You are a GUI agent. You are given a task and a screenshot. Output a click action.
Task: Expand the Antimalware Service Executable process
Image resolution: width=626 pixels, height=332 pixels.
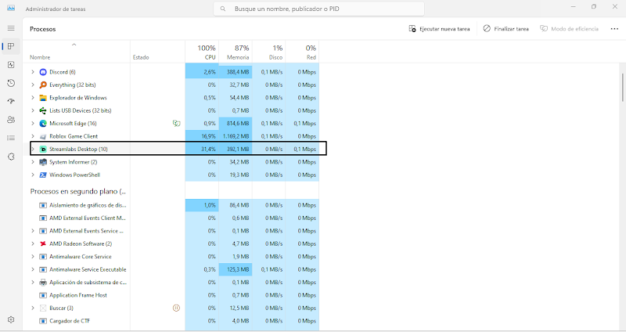pyautogui.click(x=33, y=269)
